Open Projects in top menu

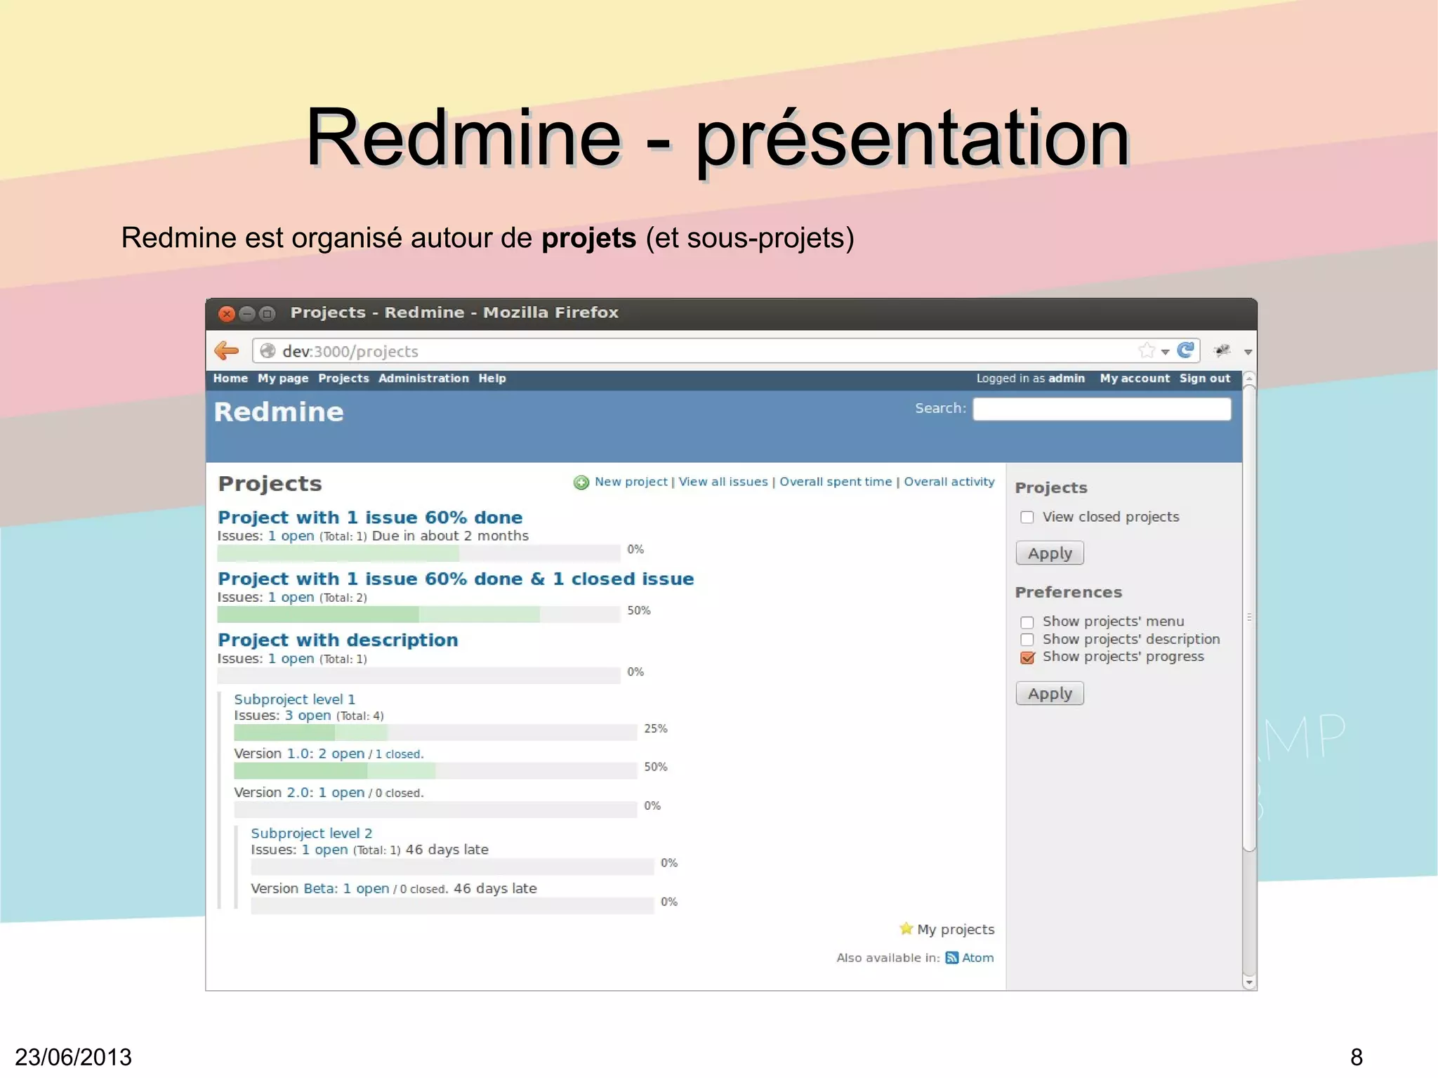(343, 379)
